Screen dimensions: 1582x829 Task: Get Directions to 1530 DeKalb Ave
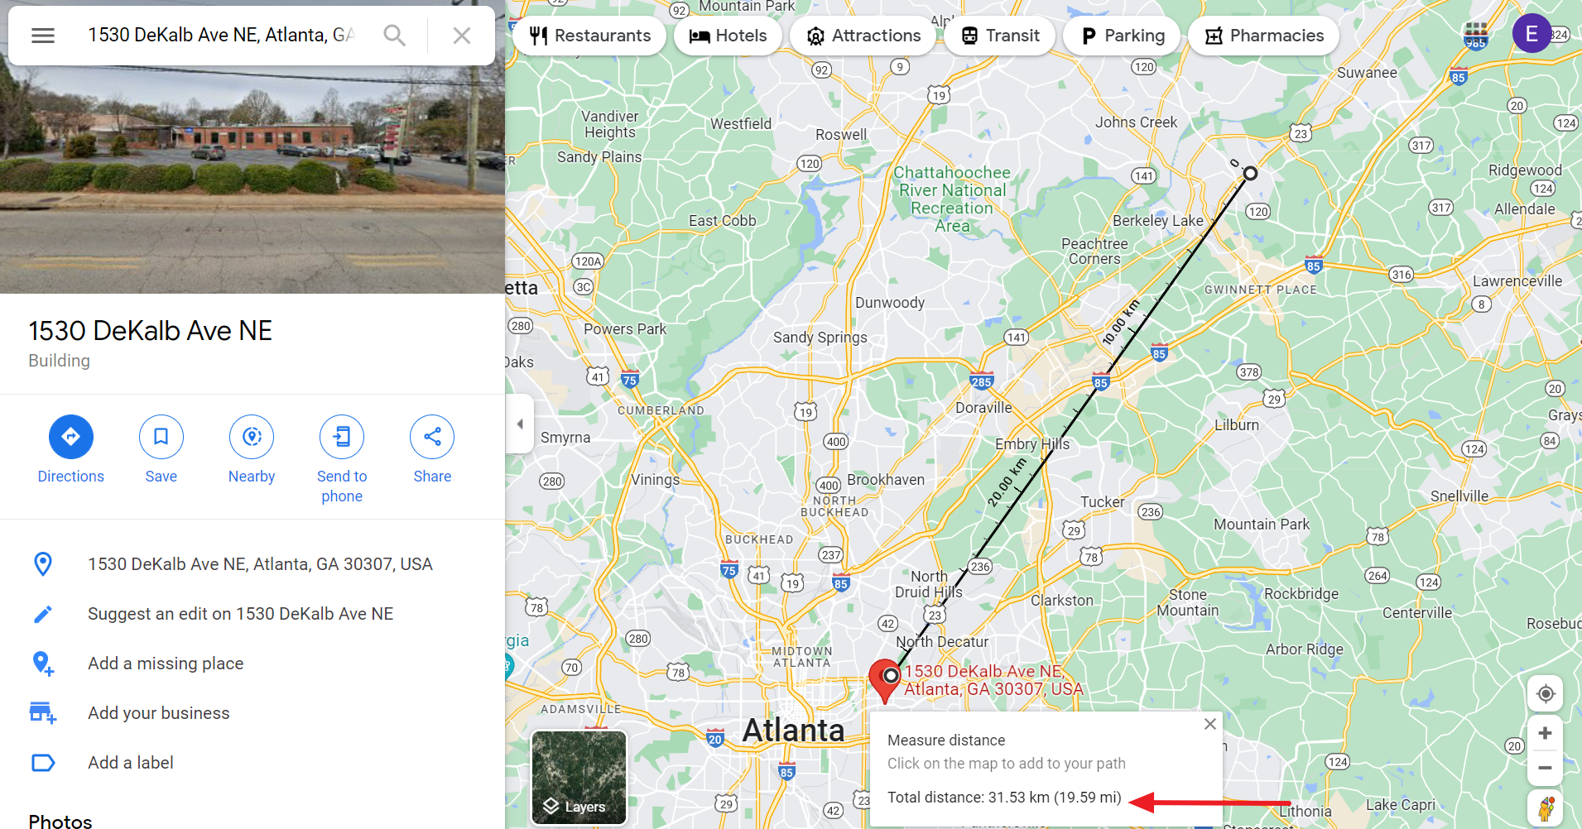71,450
